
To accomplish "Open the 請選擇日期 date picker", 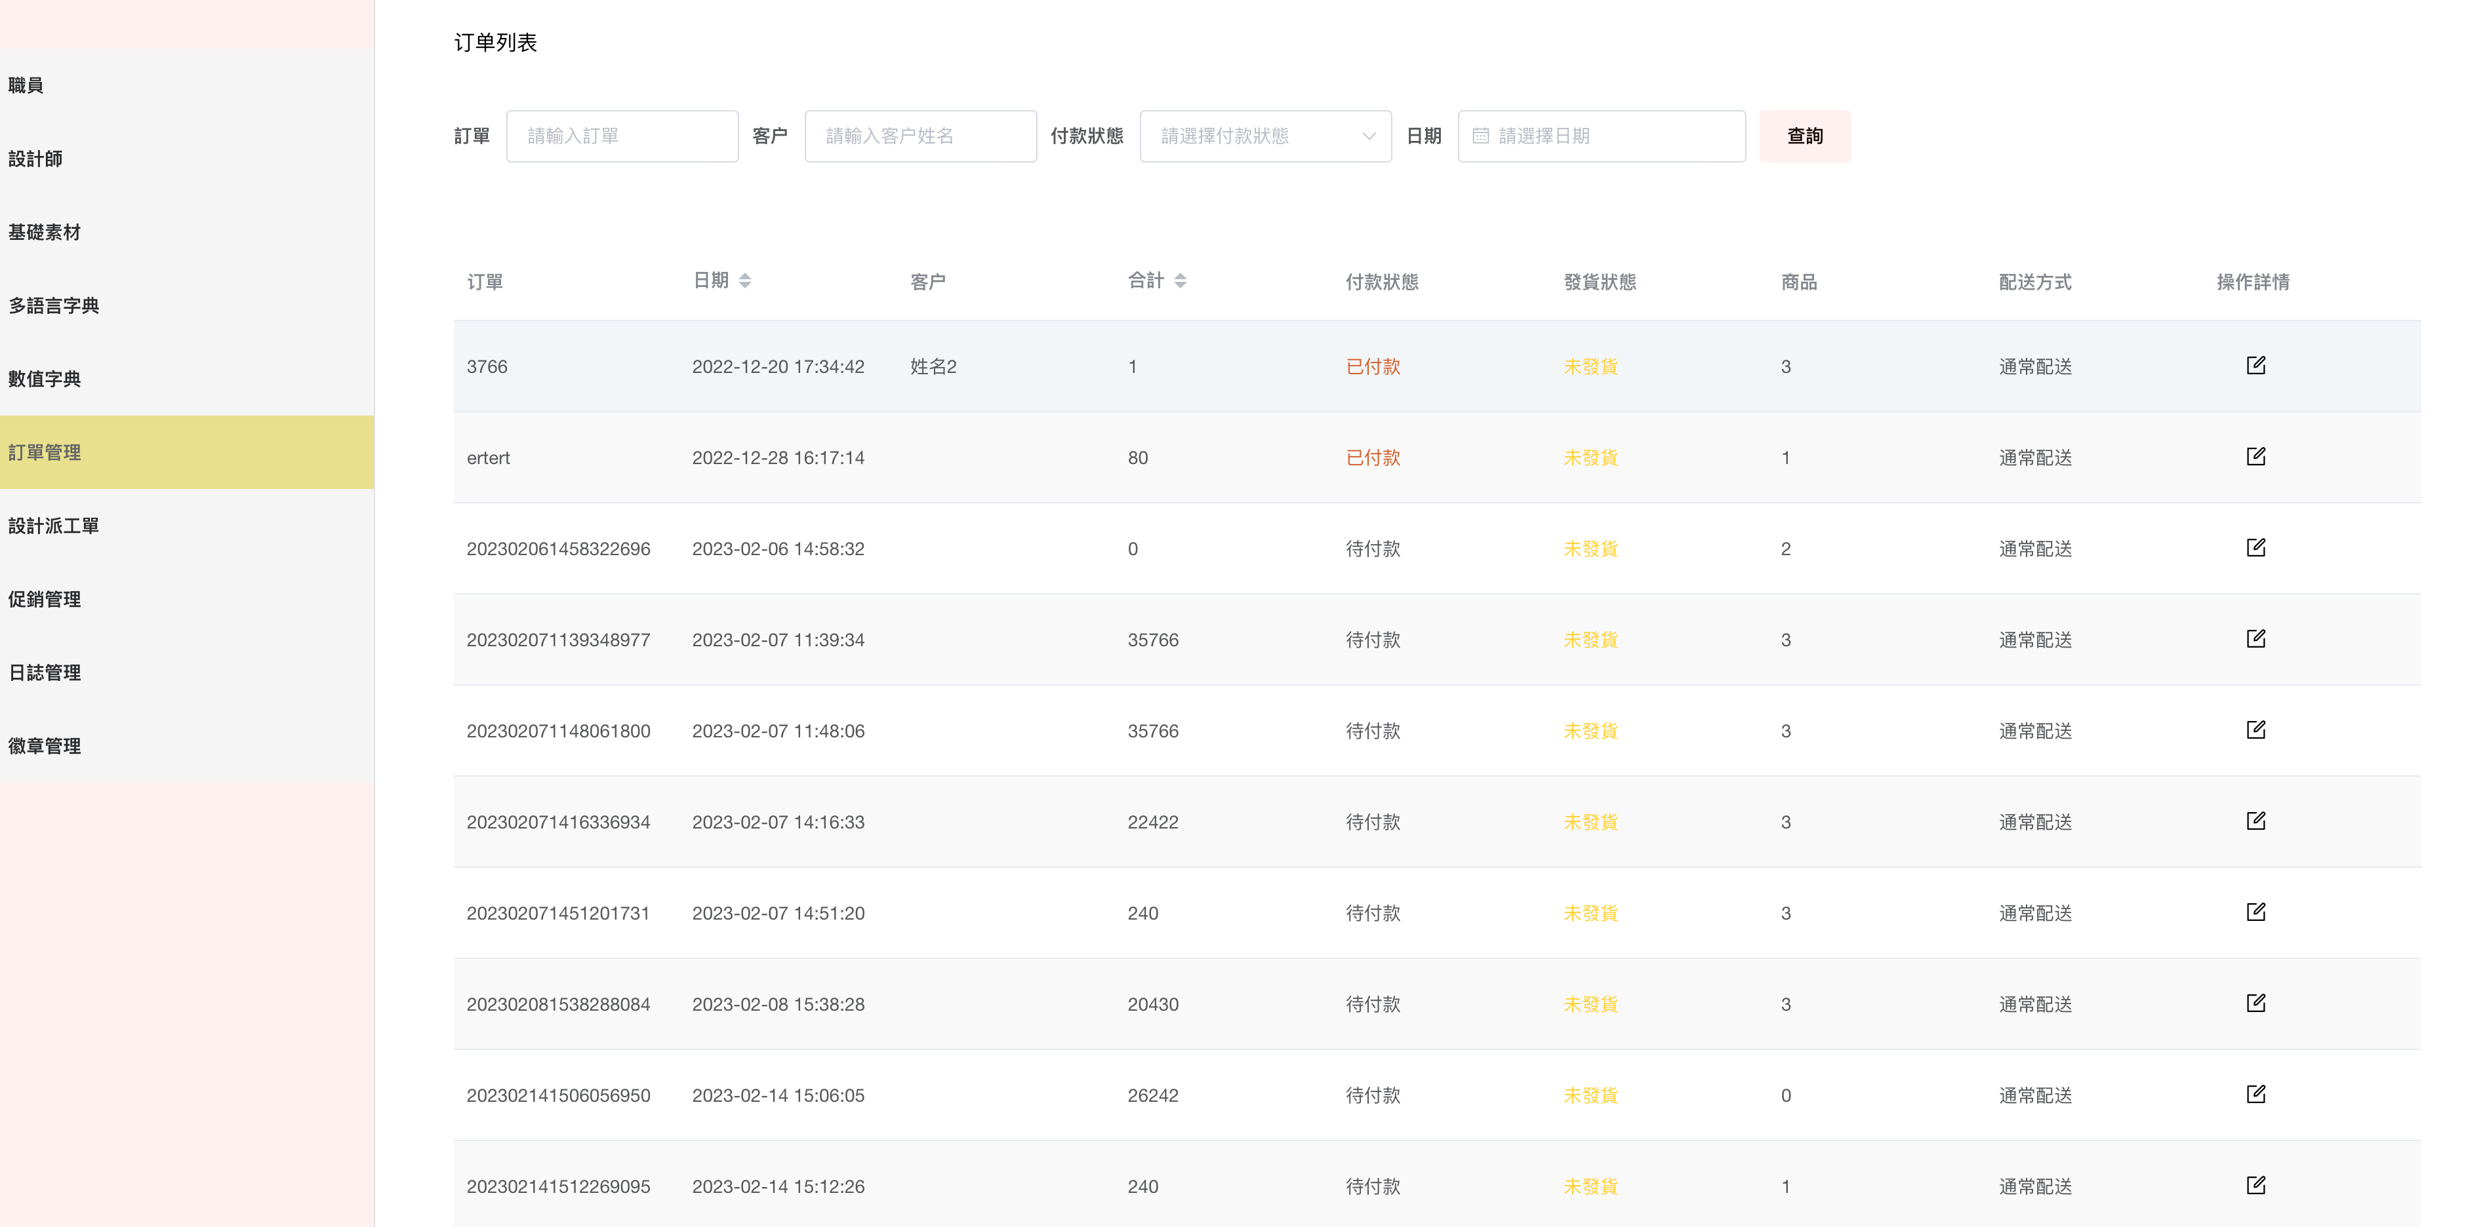I will pyautogui.click(x=1600, y=136).
